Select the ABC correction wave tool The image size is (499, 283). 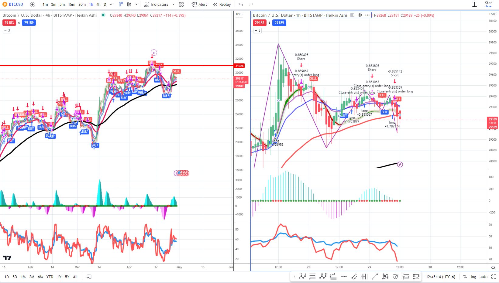tap(323, 276)
